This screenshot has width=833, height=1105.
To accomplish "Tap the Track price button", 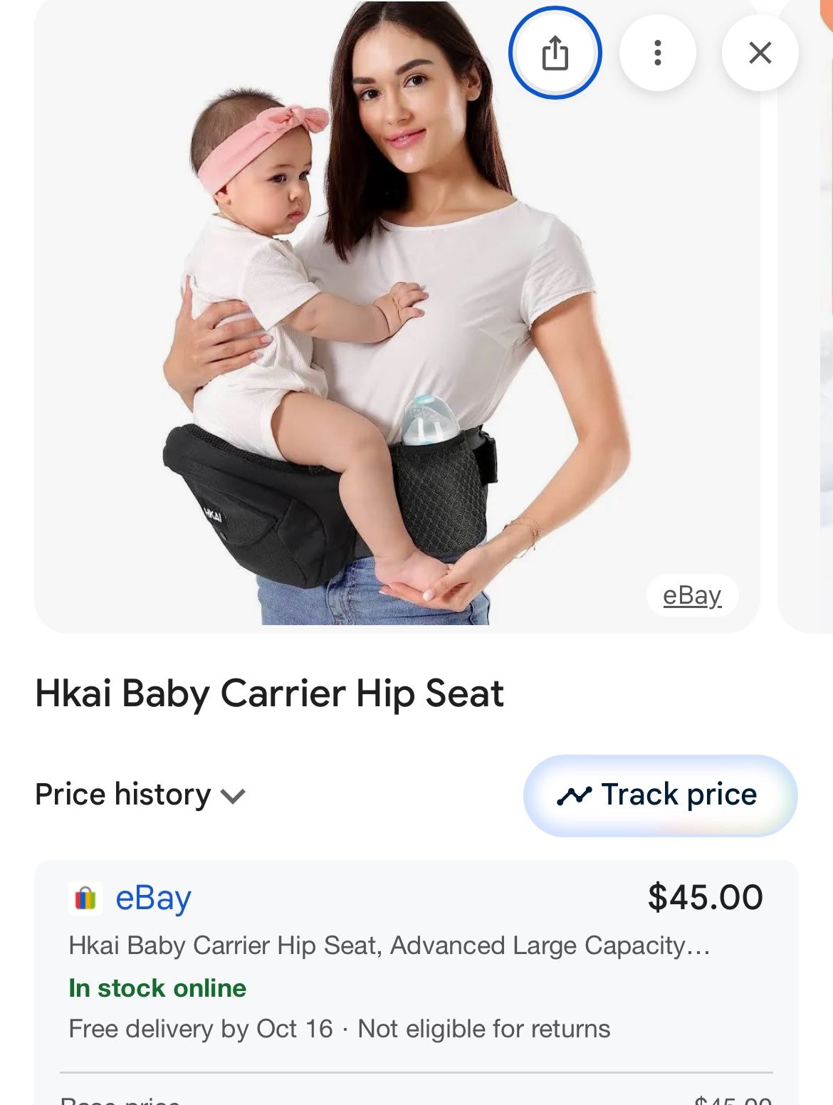I will click(x=660, y=795).
